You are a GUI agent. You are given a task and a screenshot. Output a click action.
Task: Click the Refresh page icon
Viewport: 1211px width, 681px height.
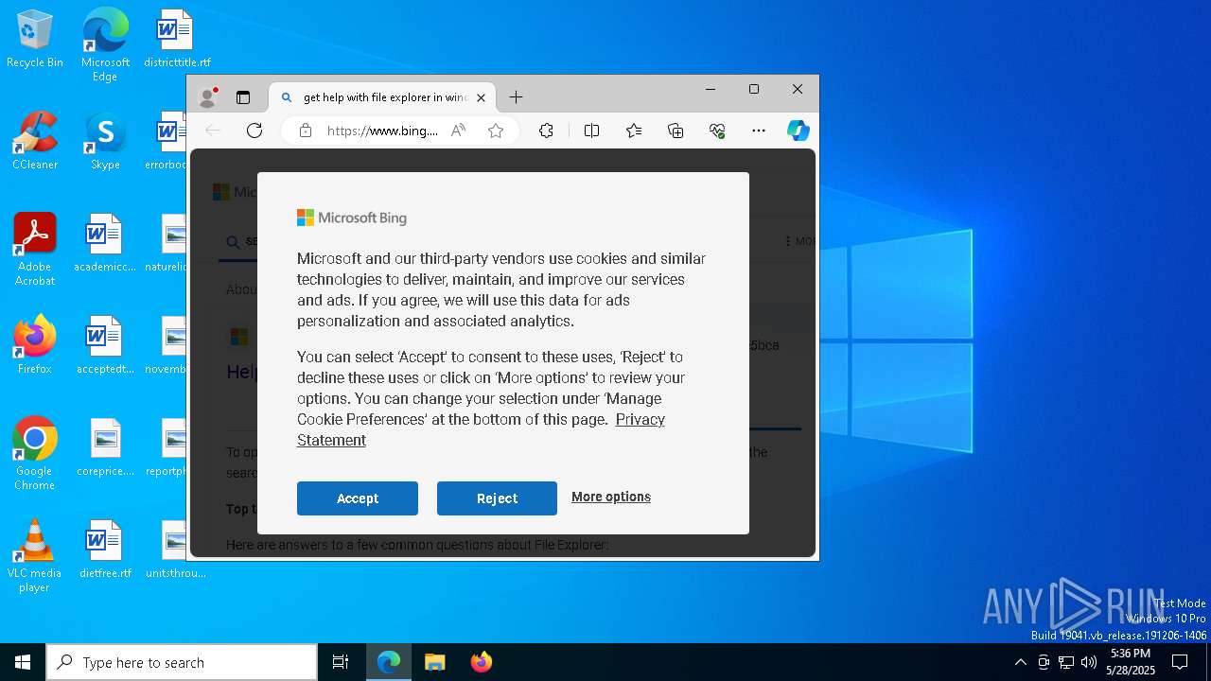click(254, 131)
